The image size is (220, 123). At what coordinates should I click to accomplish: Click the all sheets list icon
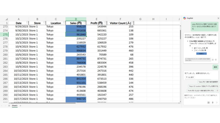pyautogui.click(x=9, y=106)
